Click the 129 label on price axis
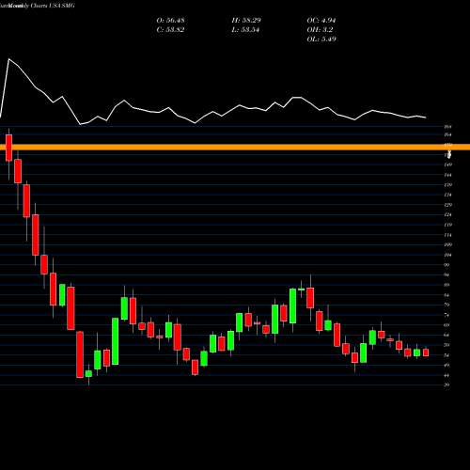Viewport: 470px width, 470px height. point(447,205)
